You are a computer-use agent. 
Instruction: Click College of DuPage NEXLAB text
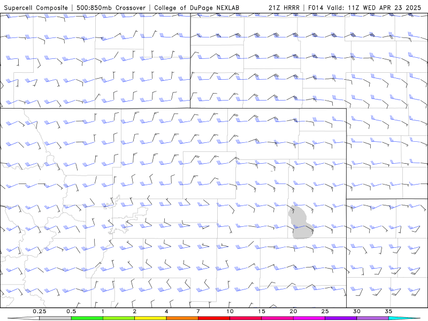click(x=196, y=7)
